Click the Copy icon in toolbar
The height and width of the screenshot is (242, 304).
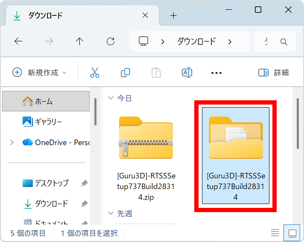(x=125, y=73)
